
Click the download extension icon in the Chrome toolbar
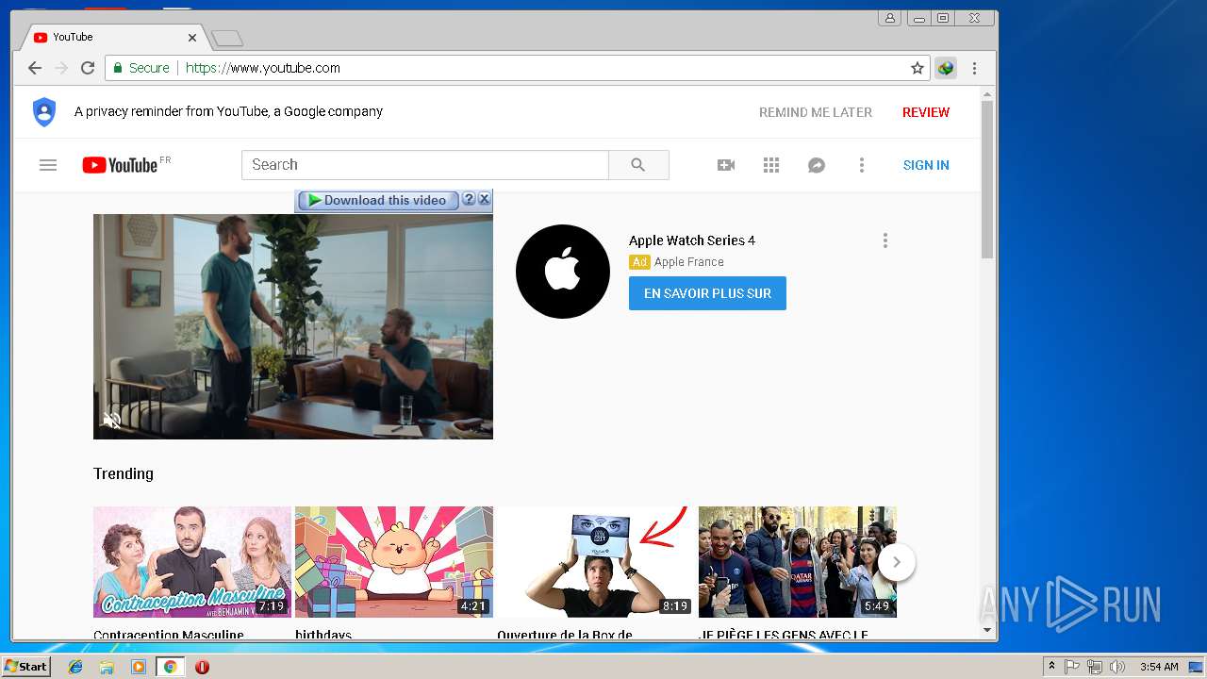point(946,68)
